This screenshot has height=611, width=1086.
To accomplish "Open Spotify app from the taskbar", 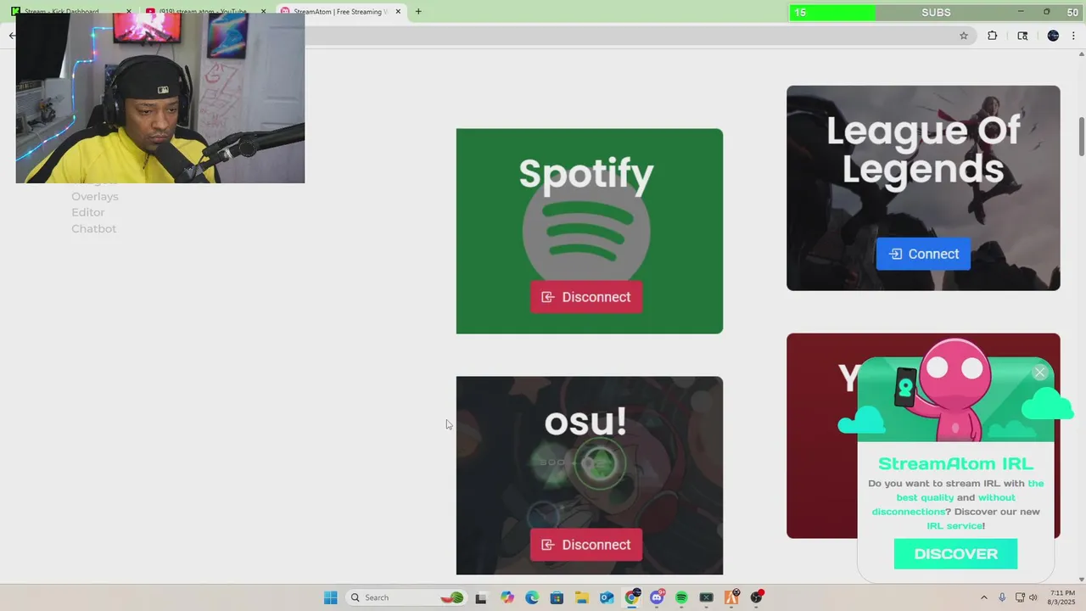I will (681, 597).
